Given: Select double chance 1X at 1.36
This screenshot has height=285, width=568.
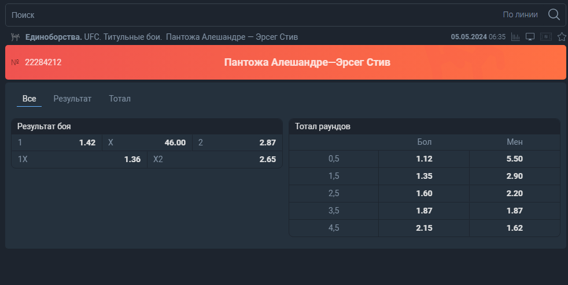Looking at the screenshot, I should coord(79,159).
